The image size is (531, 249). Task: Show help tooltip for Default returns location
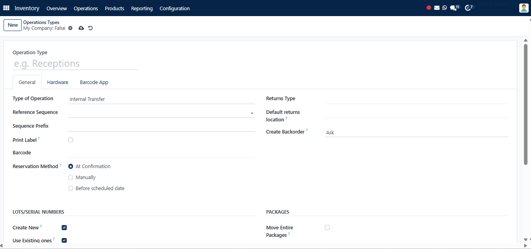click(x=286, y=118)
